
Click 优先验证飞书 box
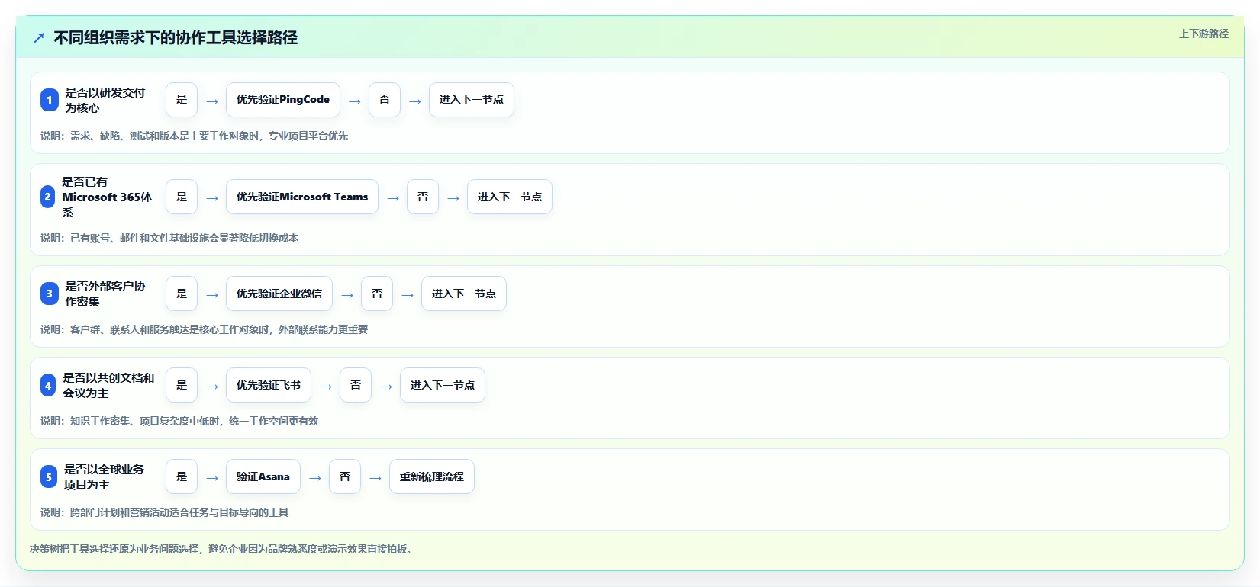(x=269, y=385)
